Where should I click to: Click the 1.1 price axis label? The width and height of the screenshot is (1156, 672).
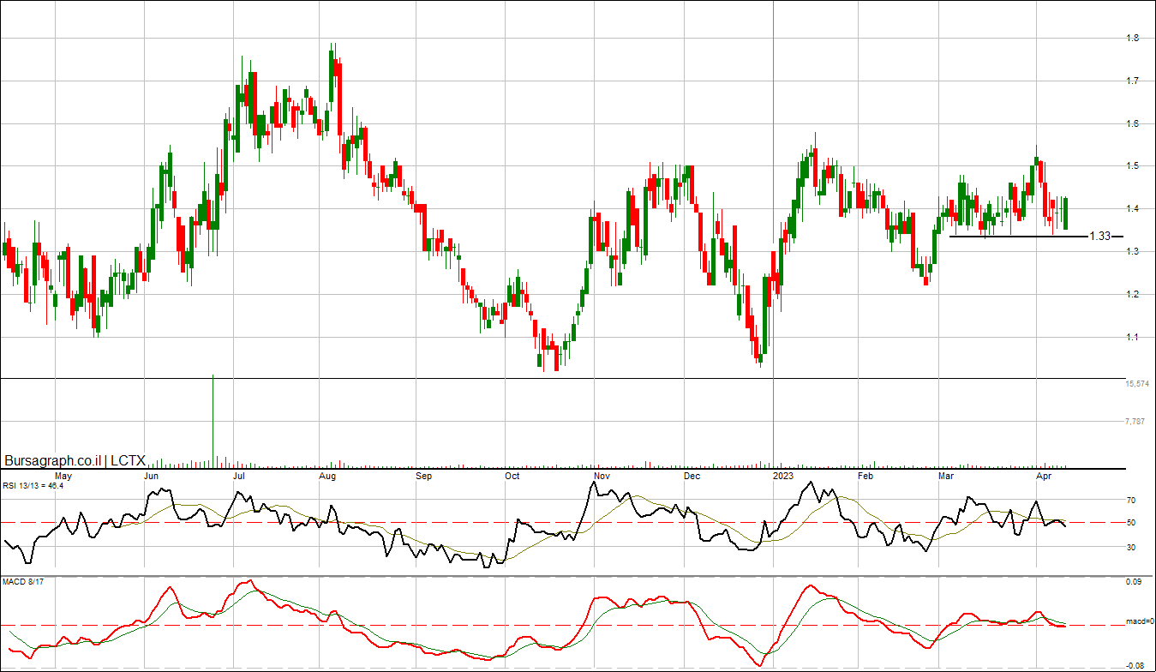(1132, 338)
